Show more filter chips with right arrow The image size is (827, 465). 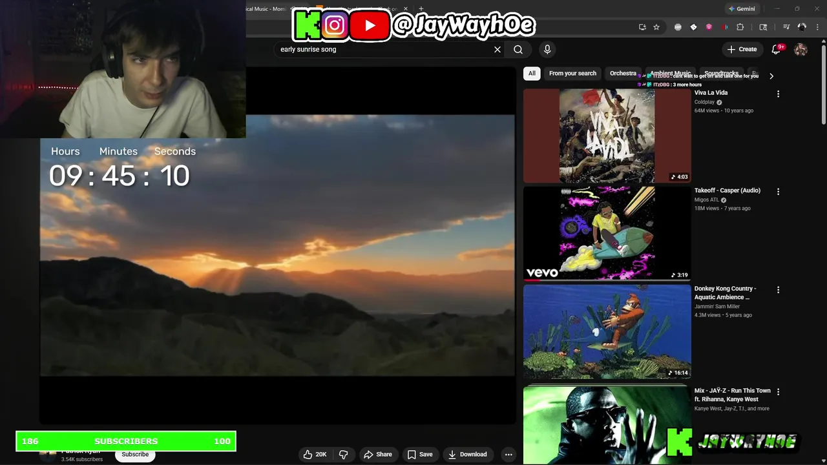(x=771, y=76)
